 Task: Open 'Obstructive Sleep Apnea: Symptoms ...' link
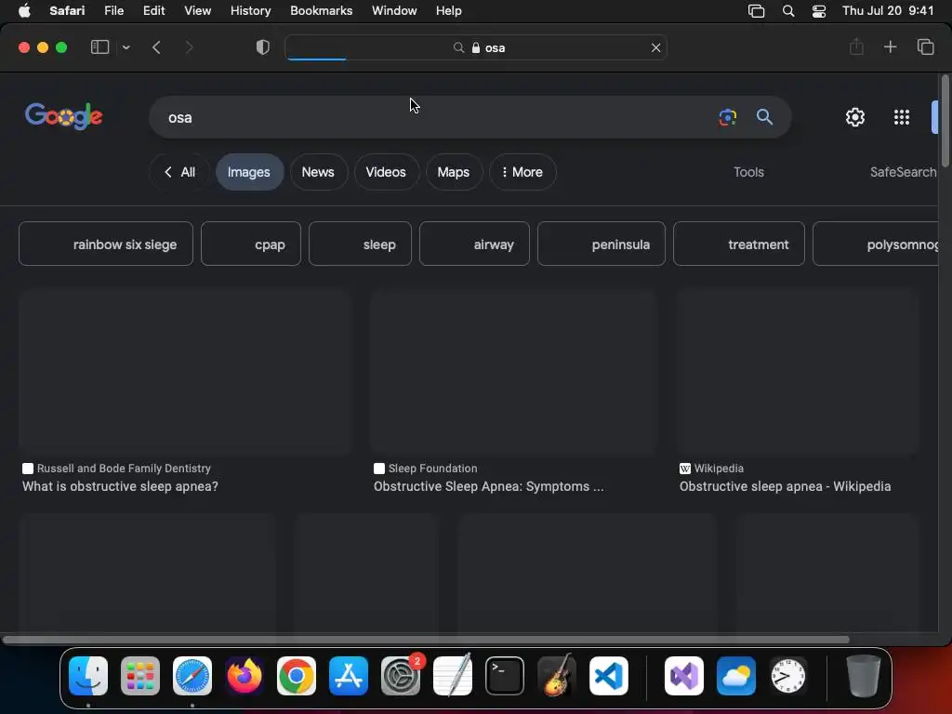[x=489, y=486]
